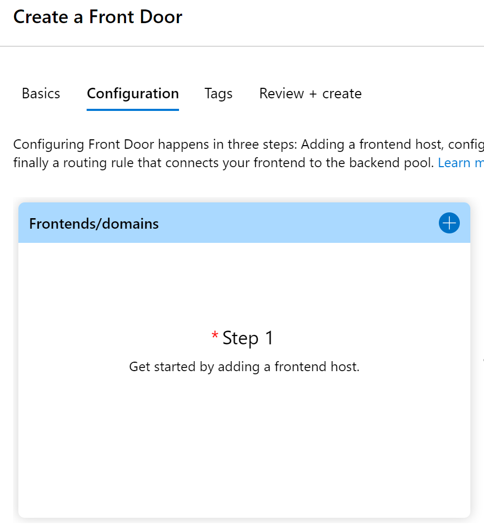Image resolution: width=484 pixels, height=532 pixels.
Task: Go to Review + create tab
Action: click(x=310, y=94)
